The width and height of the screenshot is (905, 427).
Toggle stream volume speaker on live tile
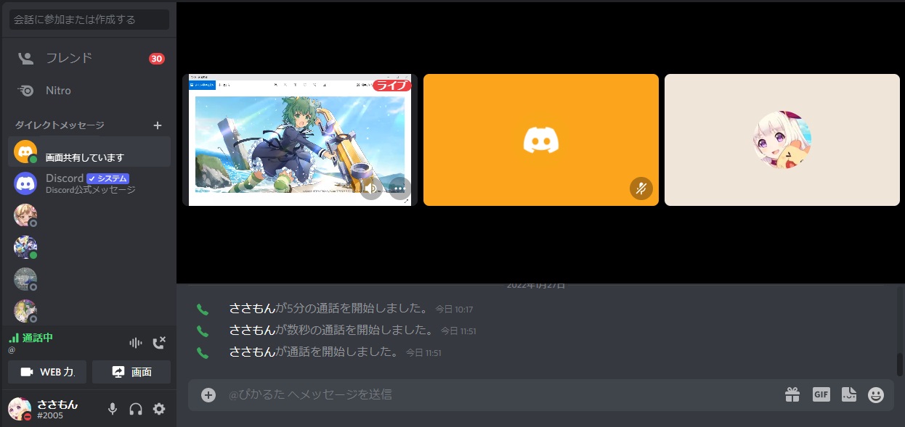tap(371, 189)
